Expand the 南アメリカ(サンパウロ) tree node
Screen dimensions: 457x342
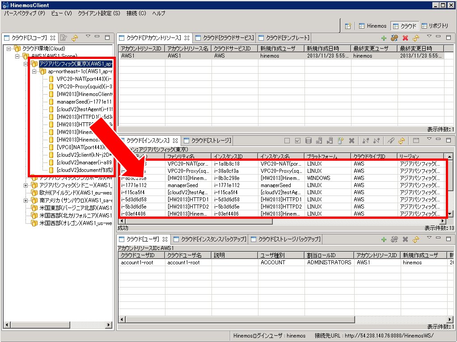pos(25,200)
